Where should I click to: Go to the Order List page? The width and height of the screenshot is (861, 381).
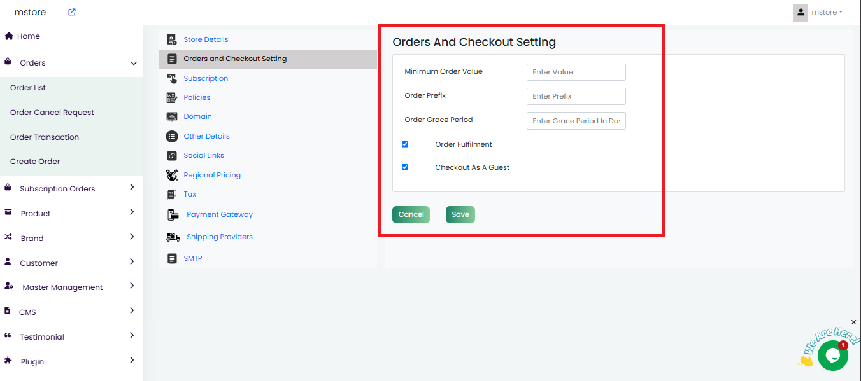click(x=28, y=88)
